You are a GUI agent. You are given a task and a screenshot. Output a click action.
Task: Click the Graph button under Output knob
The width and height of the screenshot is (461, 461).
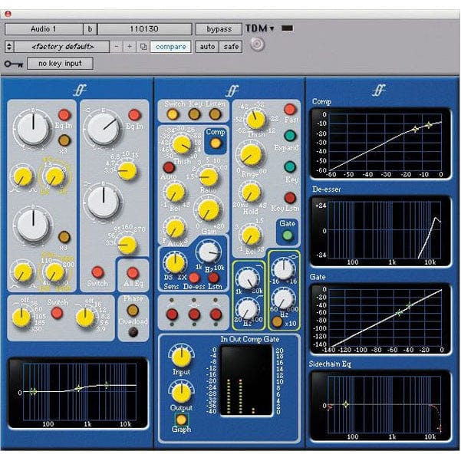[181, 420]
